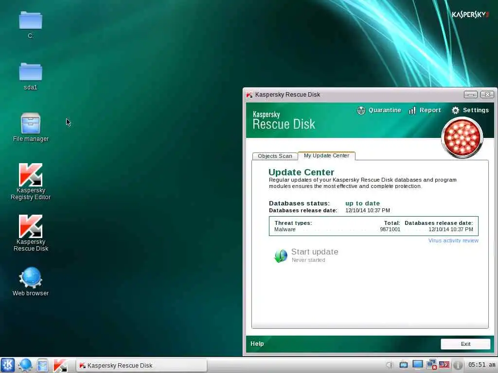The image size is (498, 373).
Task: Click the Update Center heading
Action: pyautogui.click(x=301, y=172)
